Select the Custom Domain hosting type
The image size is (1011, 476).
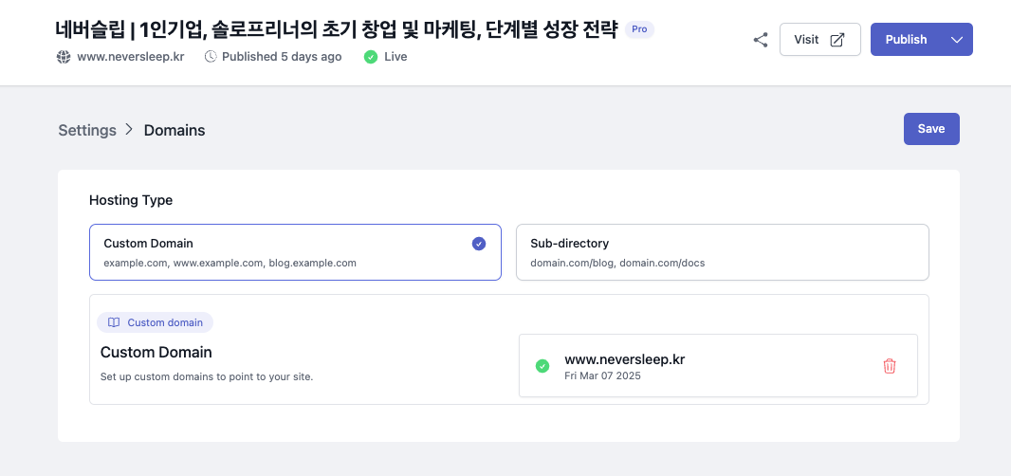click(295, 252)
